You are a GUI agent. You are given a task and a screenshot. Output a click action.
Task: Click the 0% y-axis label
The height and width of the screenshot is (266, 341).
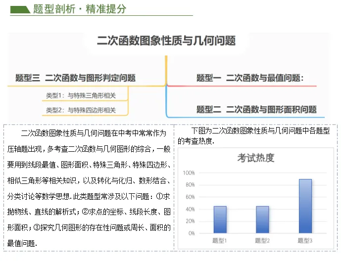pos(192,233)
